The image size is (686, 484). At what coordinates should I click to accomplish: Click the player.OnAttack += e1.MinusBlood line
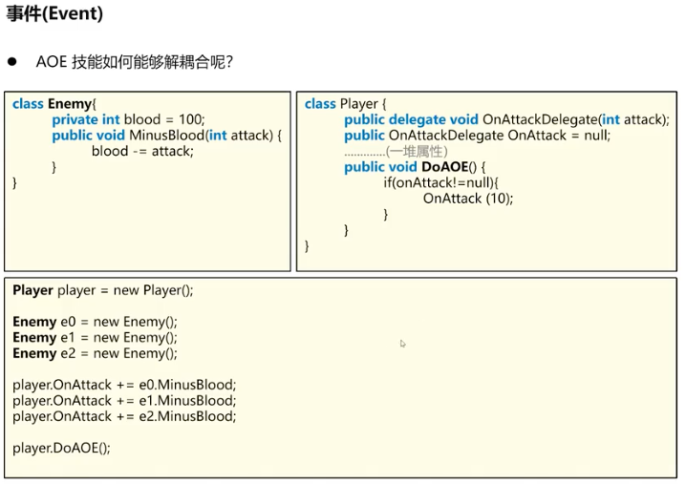[123, 400]
